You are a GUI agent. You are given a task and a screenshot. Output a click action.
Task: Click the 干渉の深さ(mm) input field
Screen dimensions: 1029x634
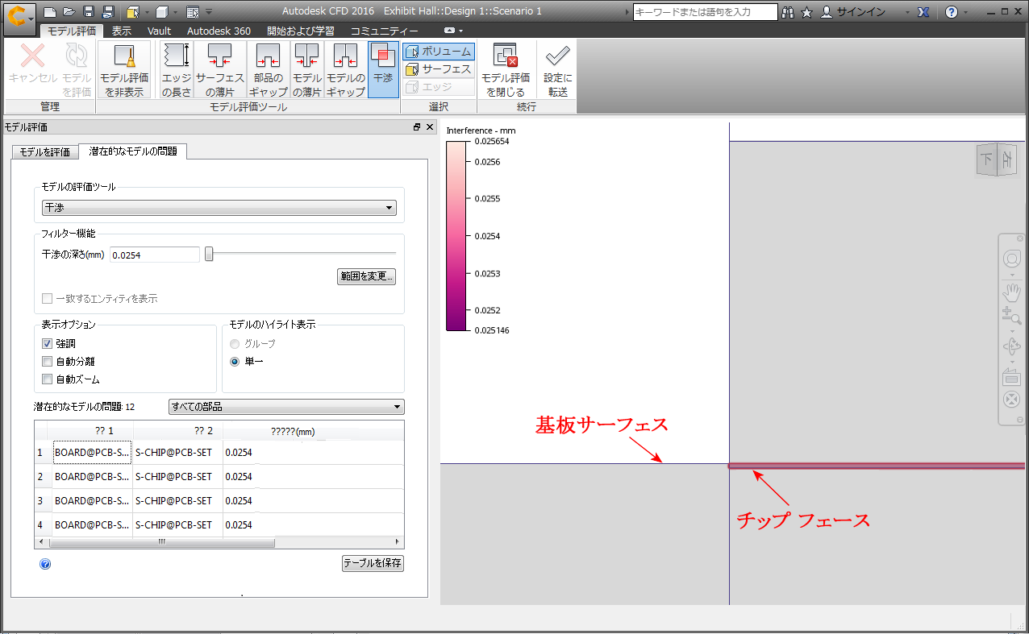(x=154, y=255)
